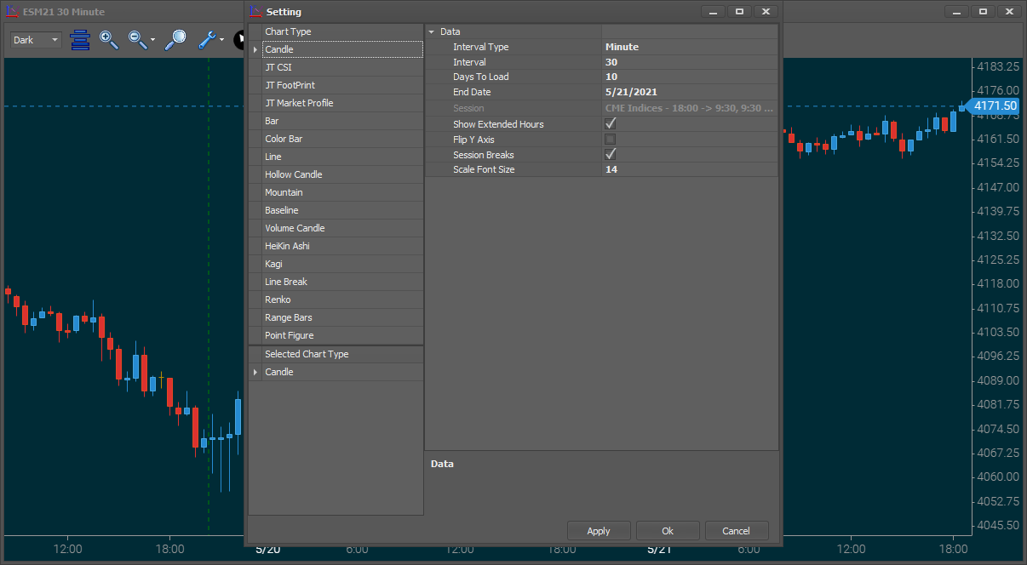1027x565 pixels.
Task: Open the Dark theme dropdown
Action: coord(36,40)
